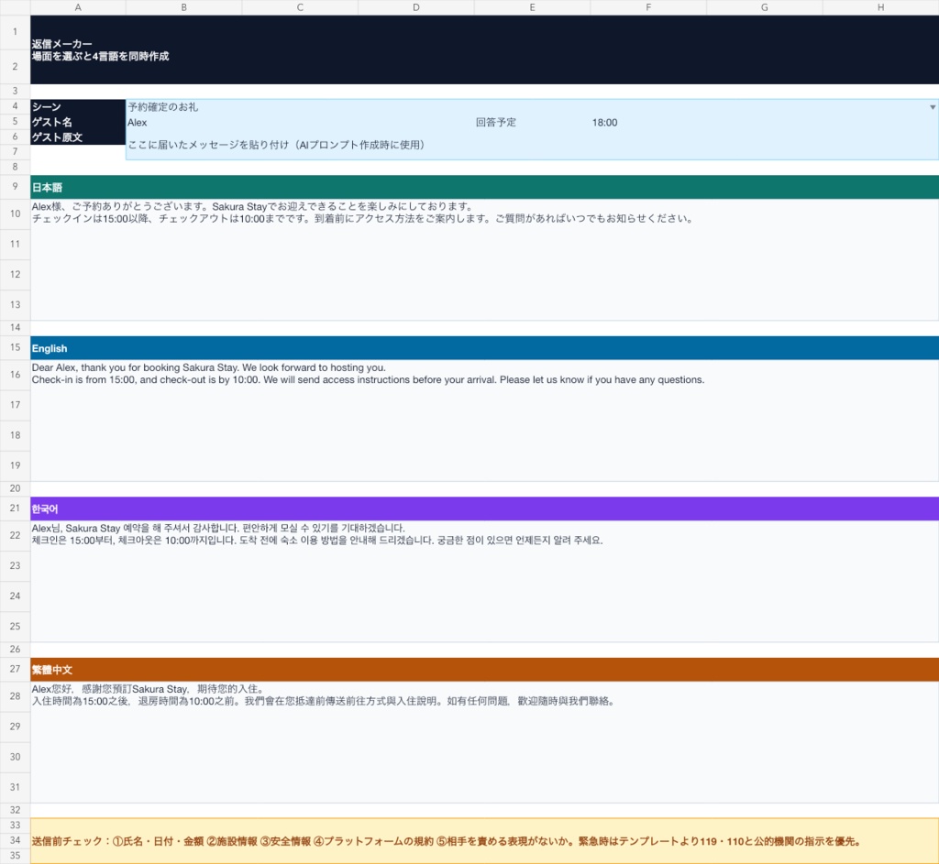Select column F header
Viewport: 939px width, 864px height.
[648, 7]
